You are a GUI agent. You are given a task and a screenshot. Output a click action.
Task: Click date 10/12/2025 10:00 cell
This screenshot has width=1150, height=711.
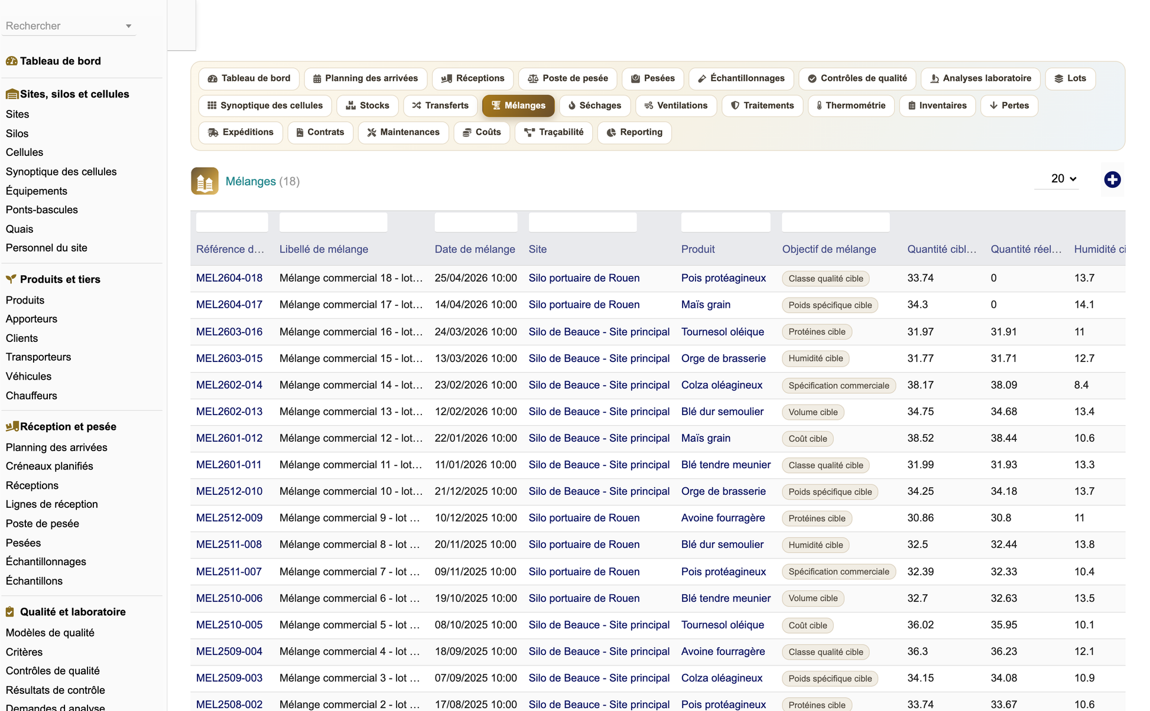tap(476, 518)
